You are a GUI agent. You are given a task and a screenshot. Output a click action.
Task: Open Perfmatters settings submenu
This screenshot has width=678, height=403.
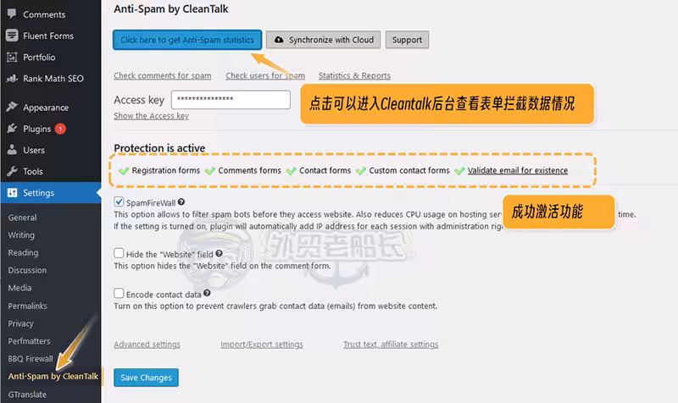click(29, 341)
